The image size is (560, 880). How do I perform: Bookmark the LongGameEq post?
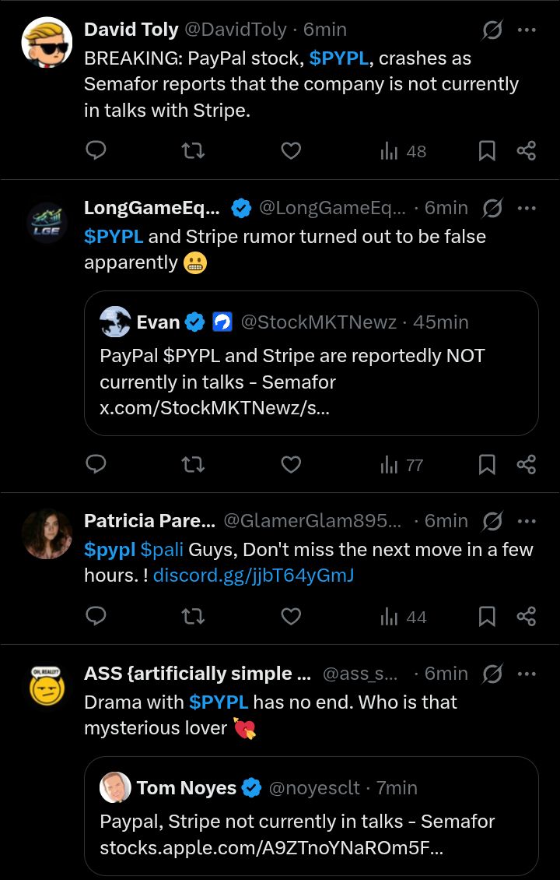(x=487, y=465)
